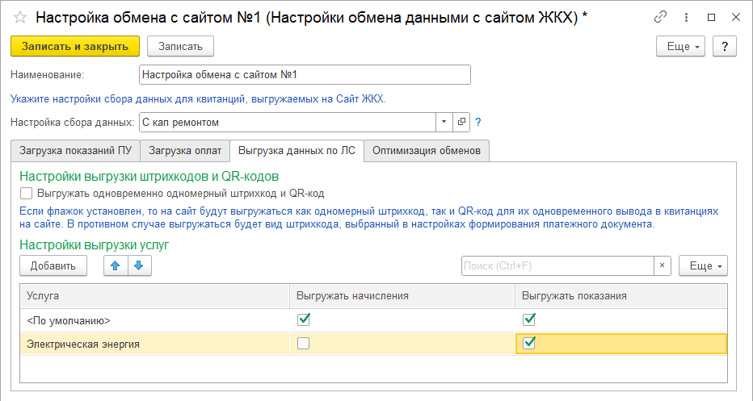
Task: Open the data collection setting form icon
Action: tap(461, 123)
